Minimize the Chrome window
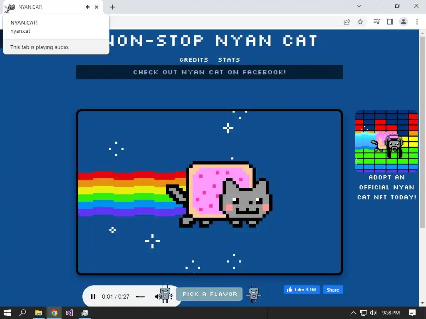Screen dimensions: 426x319 tap(378, 6)
